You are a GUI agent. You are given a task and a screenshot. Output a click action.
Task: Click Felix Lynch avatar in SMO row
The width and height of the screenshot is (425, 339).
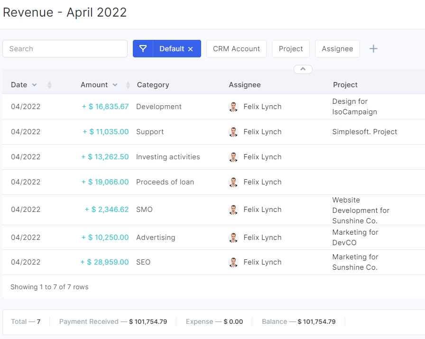point(233,210)
